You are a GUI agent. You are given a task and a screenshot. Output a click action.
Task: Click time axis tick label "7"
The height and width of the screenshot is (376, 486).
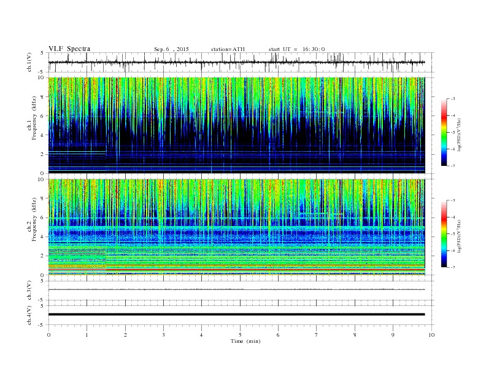[317, 335]
